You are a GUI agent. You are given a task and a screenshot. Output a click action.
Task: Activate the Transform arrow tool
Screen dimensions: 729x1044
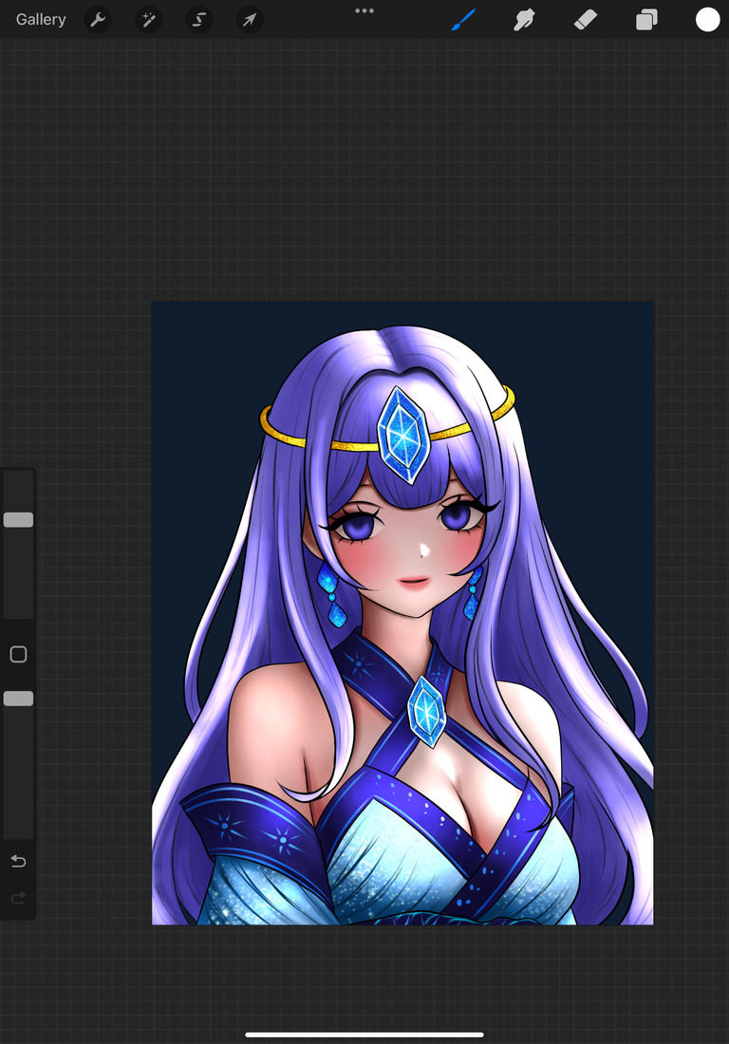pyautogui.click(x=250, y=20)
